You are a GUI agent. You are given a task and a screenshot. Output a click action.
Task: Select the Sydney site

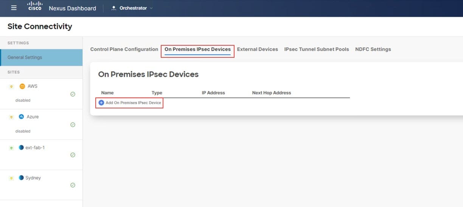coord(41,185)
